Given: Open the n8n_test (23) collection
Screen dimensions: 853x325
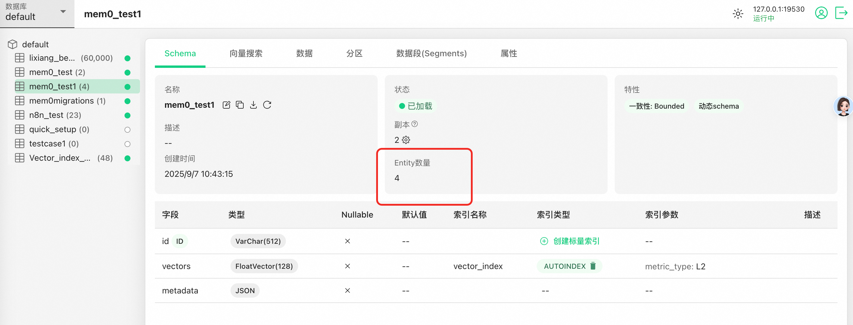Looking at the screenshot, I should coord(74,115).
